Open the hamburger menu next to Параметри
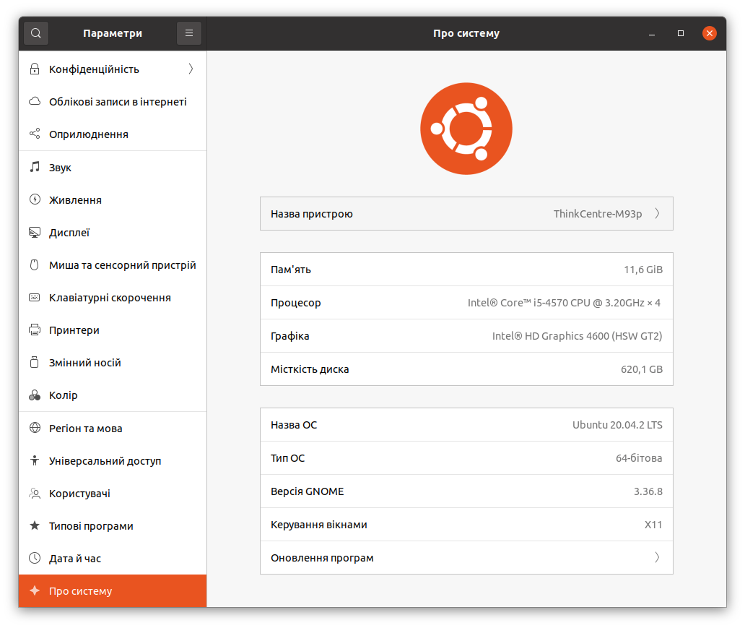 tap(188, 33)
